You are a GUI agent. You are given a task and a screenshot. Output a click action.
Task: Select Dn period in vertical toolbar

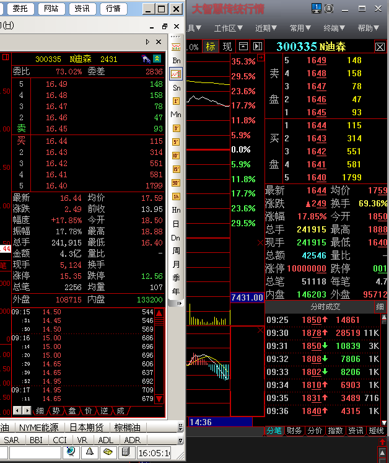point(176,238)
